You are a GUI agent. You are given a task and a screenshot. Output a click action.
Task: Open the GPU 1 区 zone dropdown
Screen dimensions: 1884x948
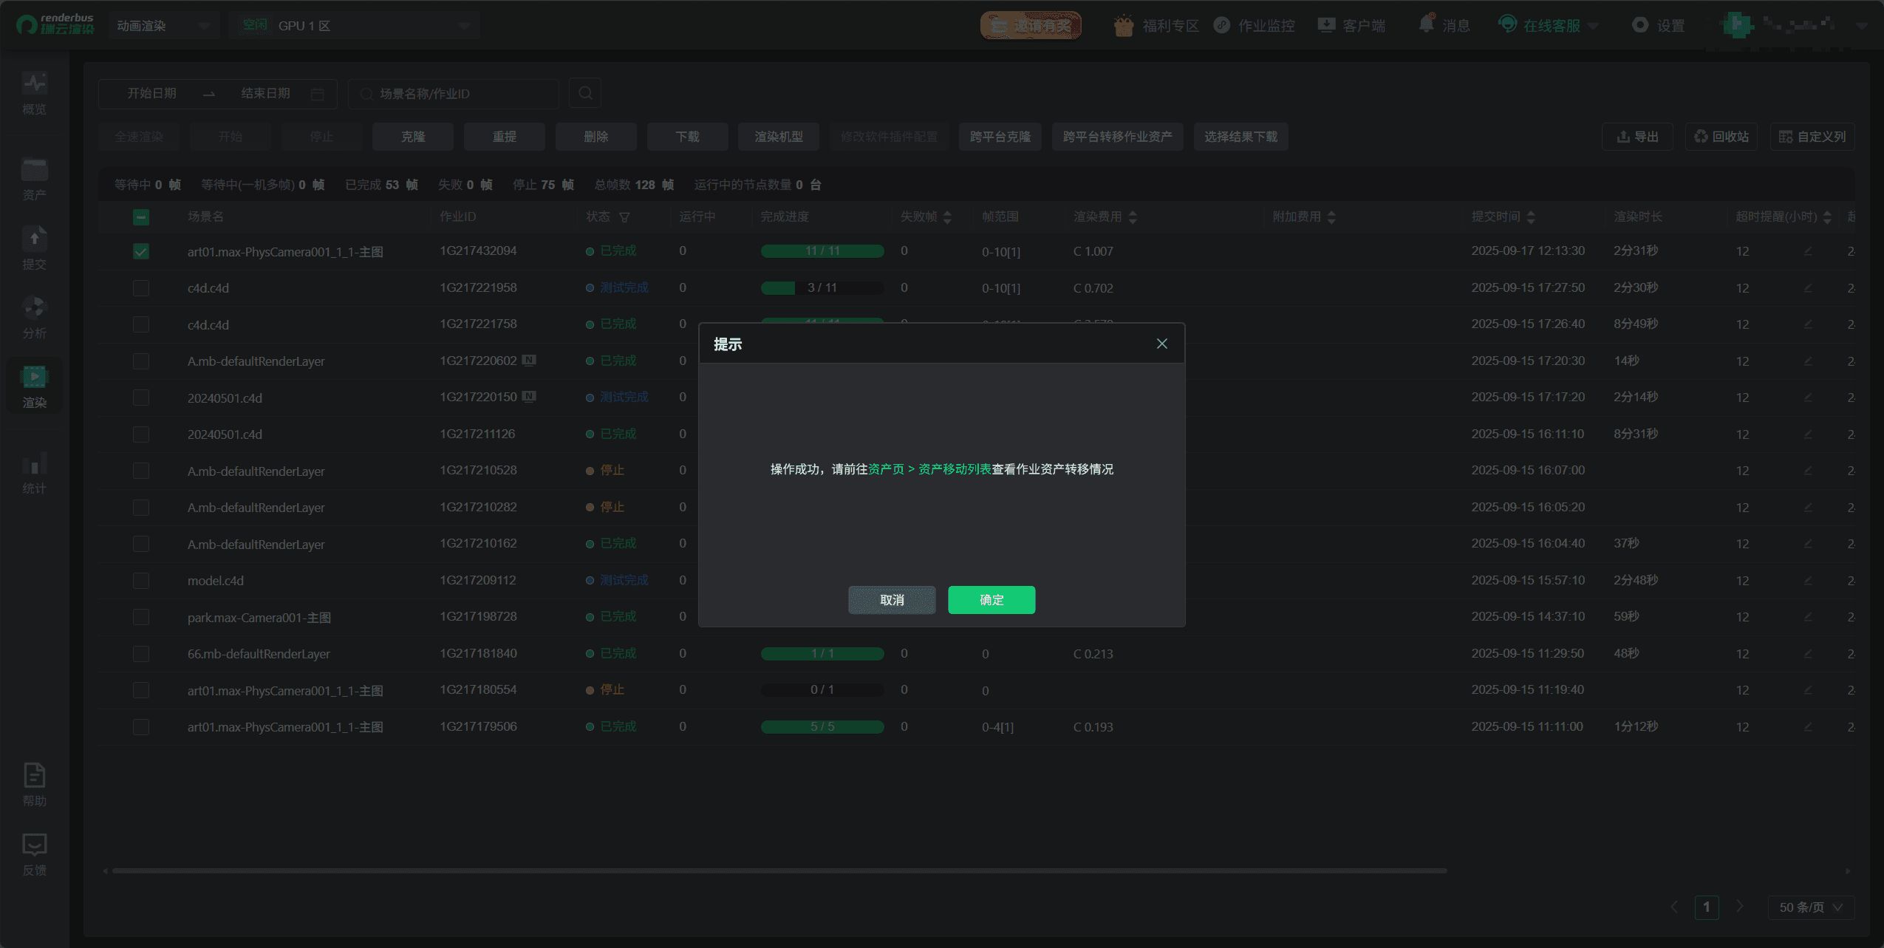point(355,26)
